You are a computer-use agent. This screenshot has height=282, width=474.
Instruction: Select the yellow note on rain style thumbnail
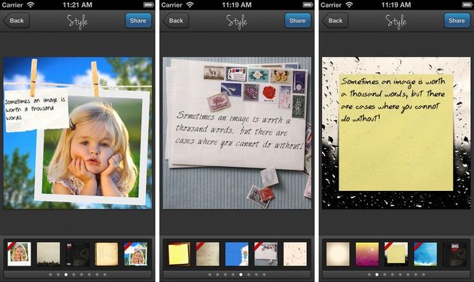pyautogui.click(x=396, y=254)
